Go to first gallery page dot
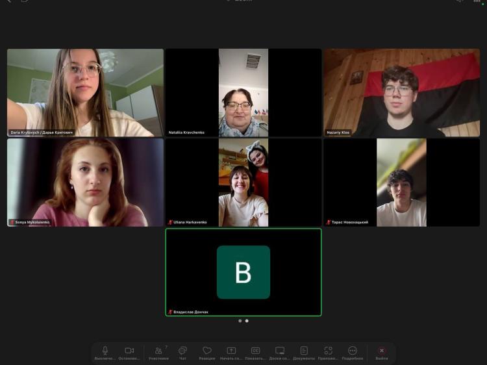The height and width of the screenshot is (365, 487). 240,321
